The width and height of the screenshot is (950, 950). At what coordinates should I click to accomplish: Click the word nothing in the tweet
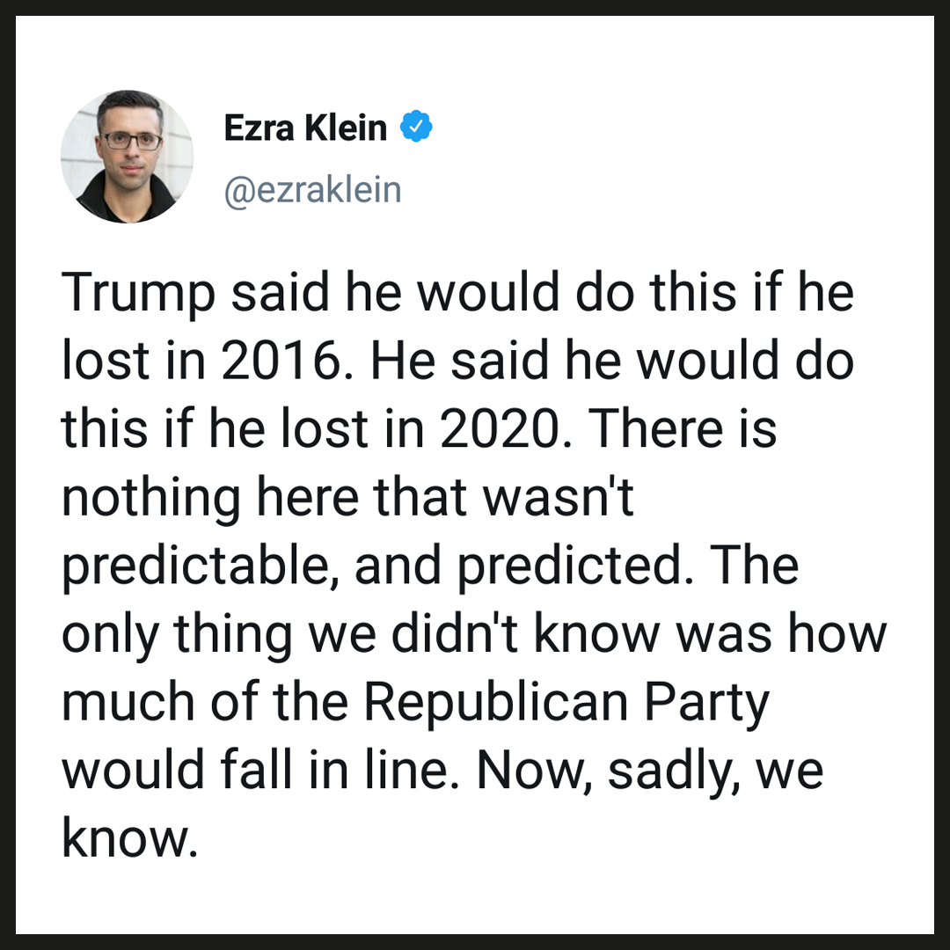[151, 498]
